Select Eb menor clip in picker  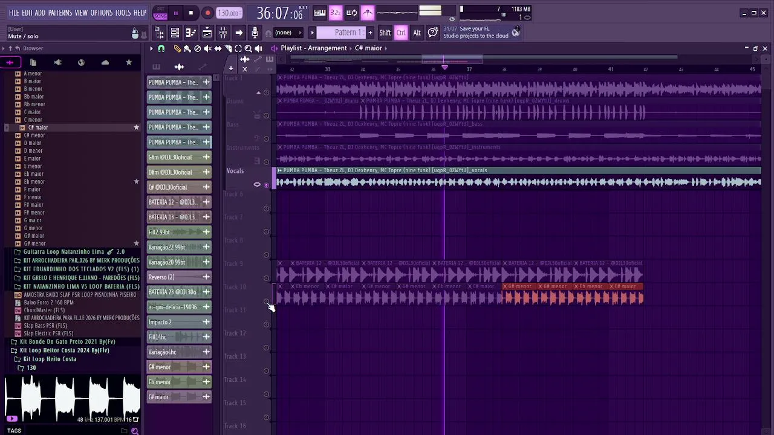[179, 382]
